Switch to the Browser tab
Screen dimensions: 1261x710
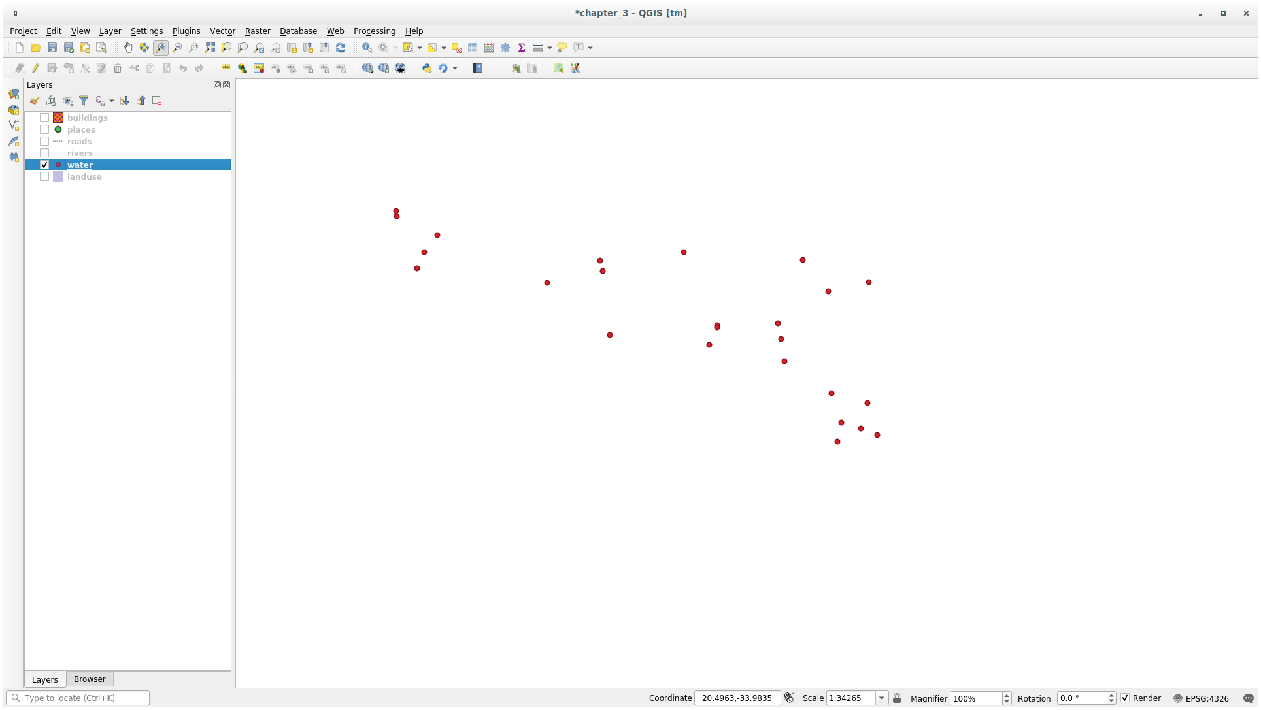point(90,679)
